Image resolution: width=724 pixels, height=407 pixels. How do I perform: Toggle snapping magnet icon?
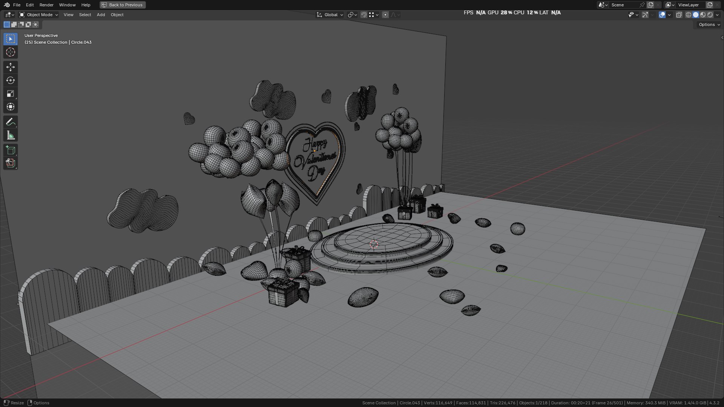coord(364,15)
